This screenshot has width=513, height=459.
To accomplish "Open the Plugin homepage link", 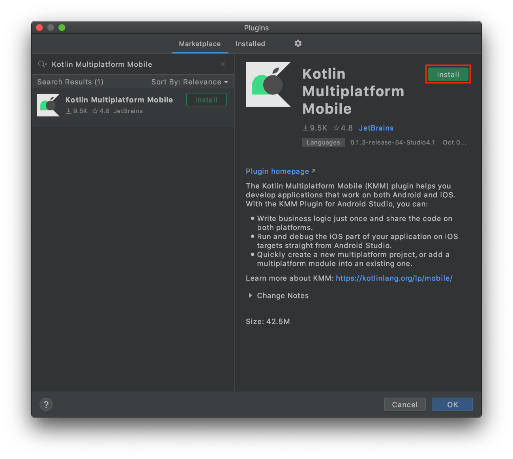I will coord(280,171).
